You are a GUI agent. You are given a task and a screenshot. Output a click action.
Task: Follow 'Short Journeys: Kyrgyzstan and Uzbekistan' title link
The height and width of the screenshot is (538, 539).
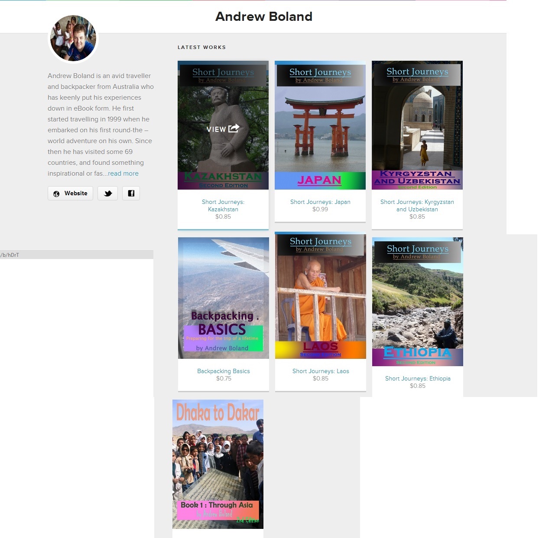(x=417, y=206)
